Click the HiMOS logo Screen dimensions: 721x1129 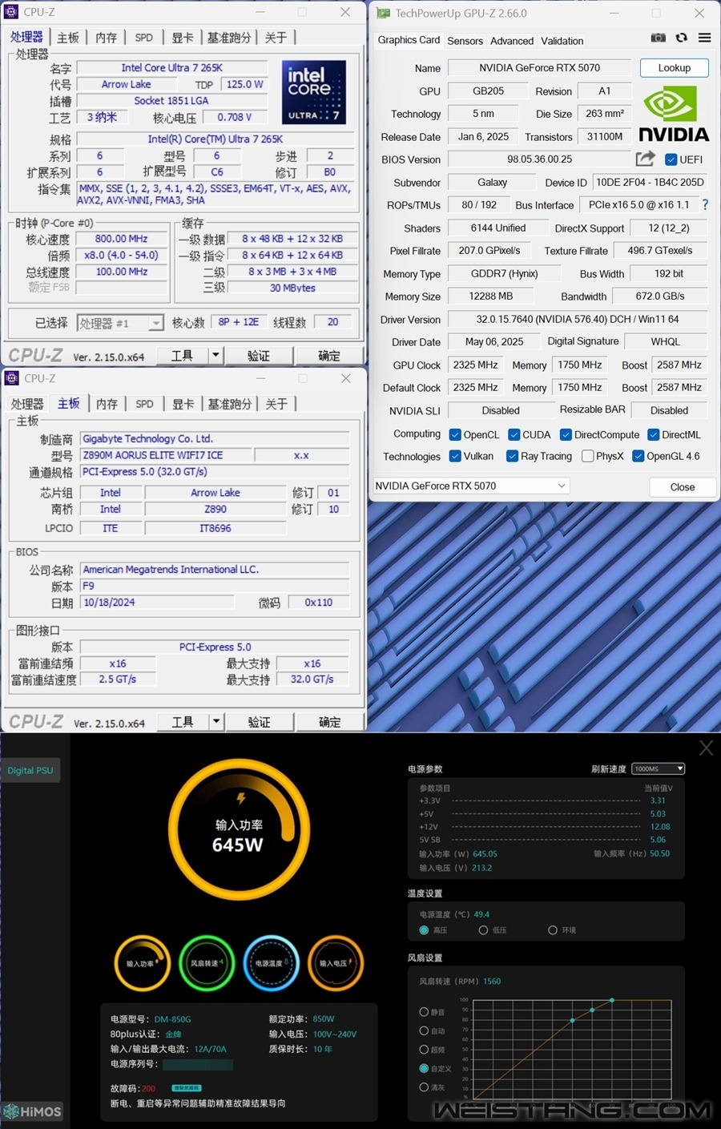(x=33, y=1111)
